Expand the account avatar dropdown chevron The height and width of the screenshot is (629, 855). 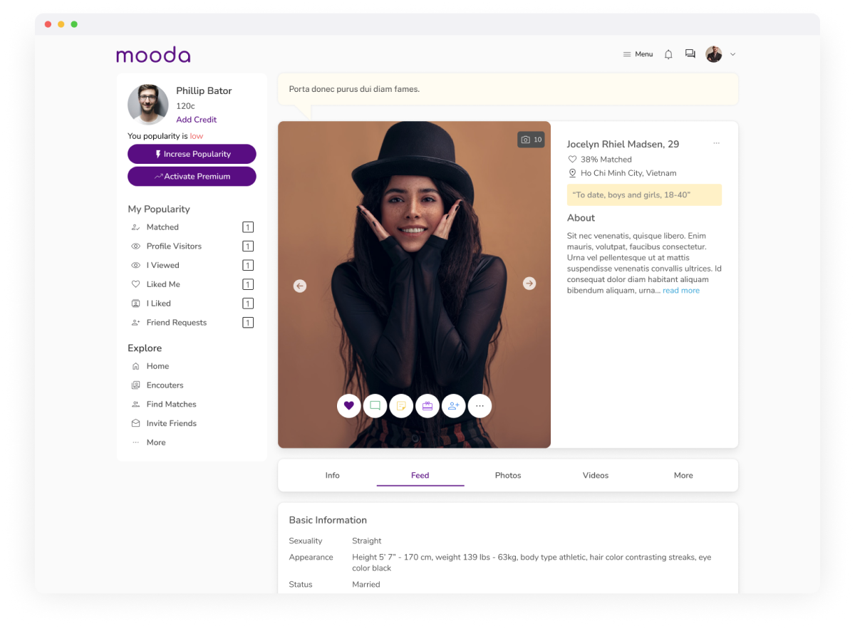click(x=732, y=54)
